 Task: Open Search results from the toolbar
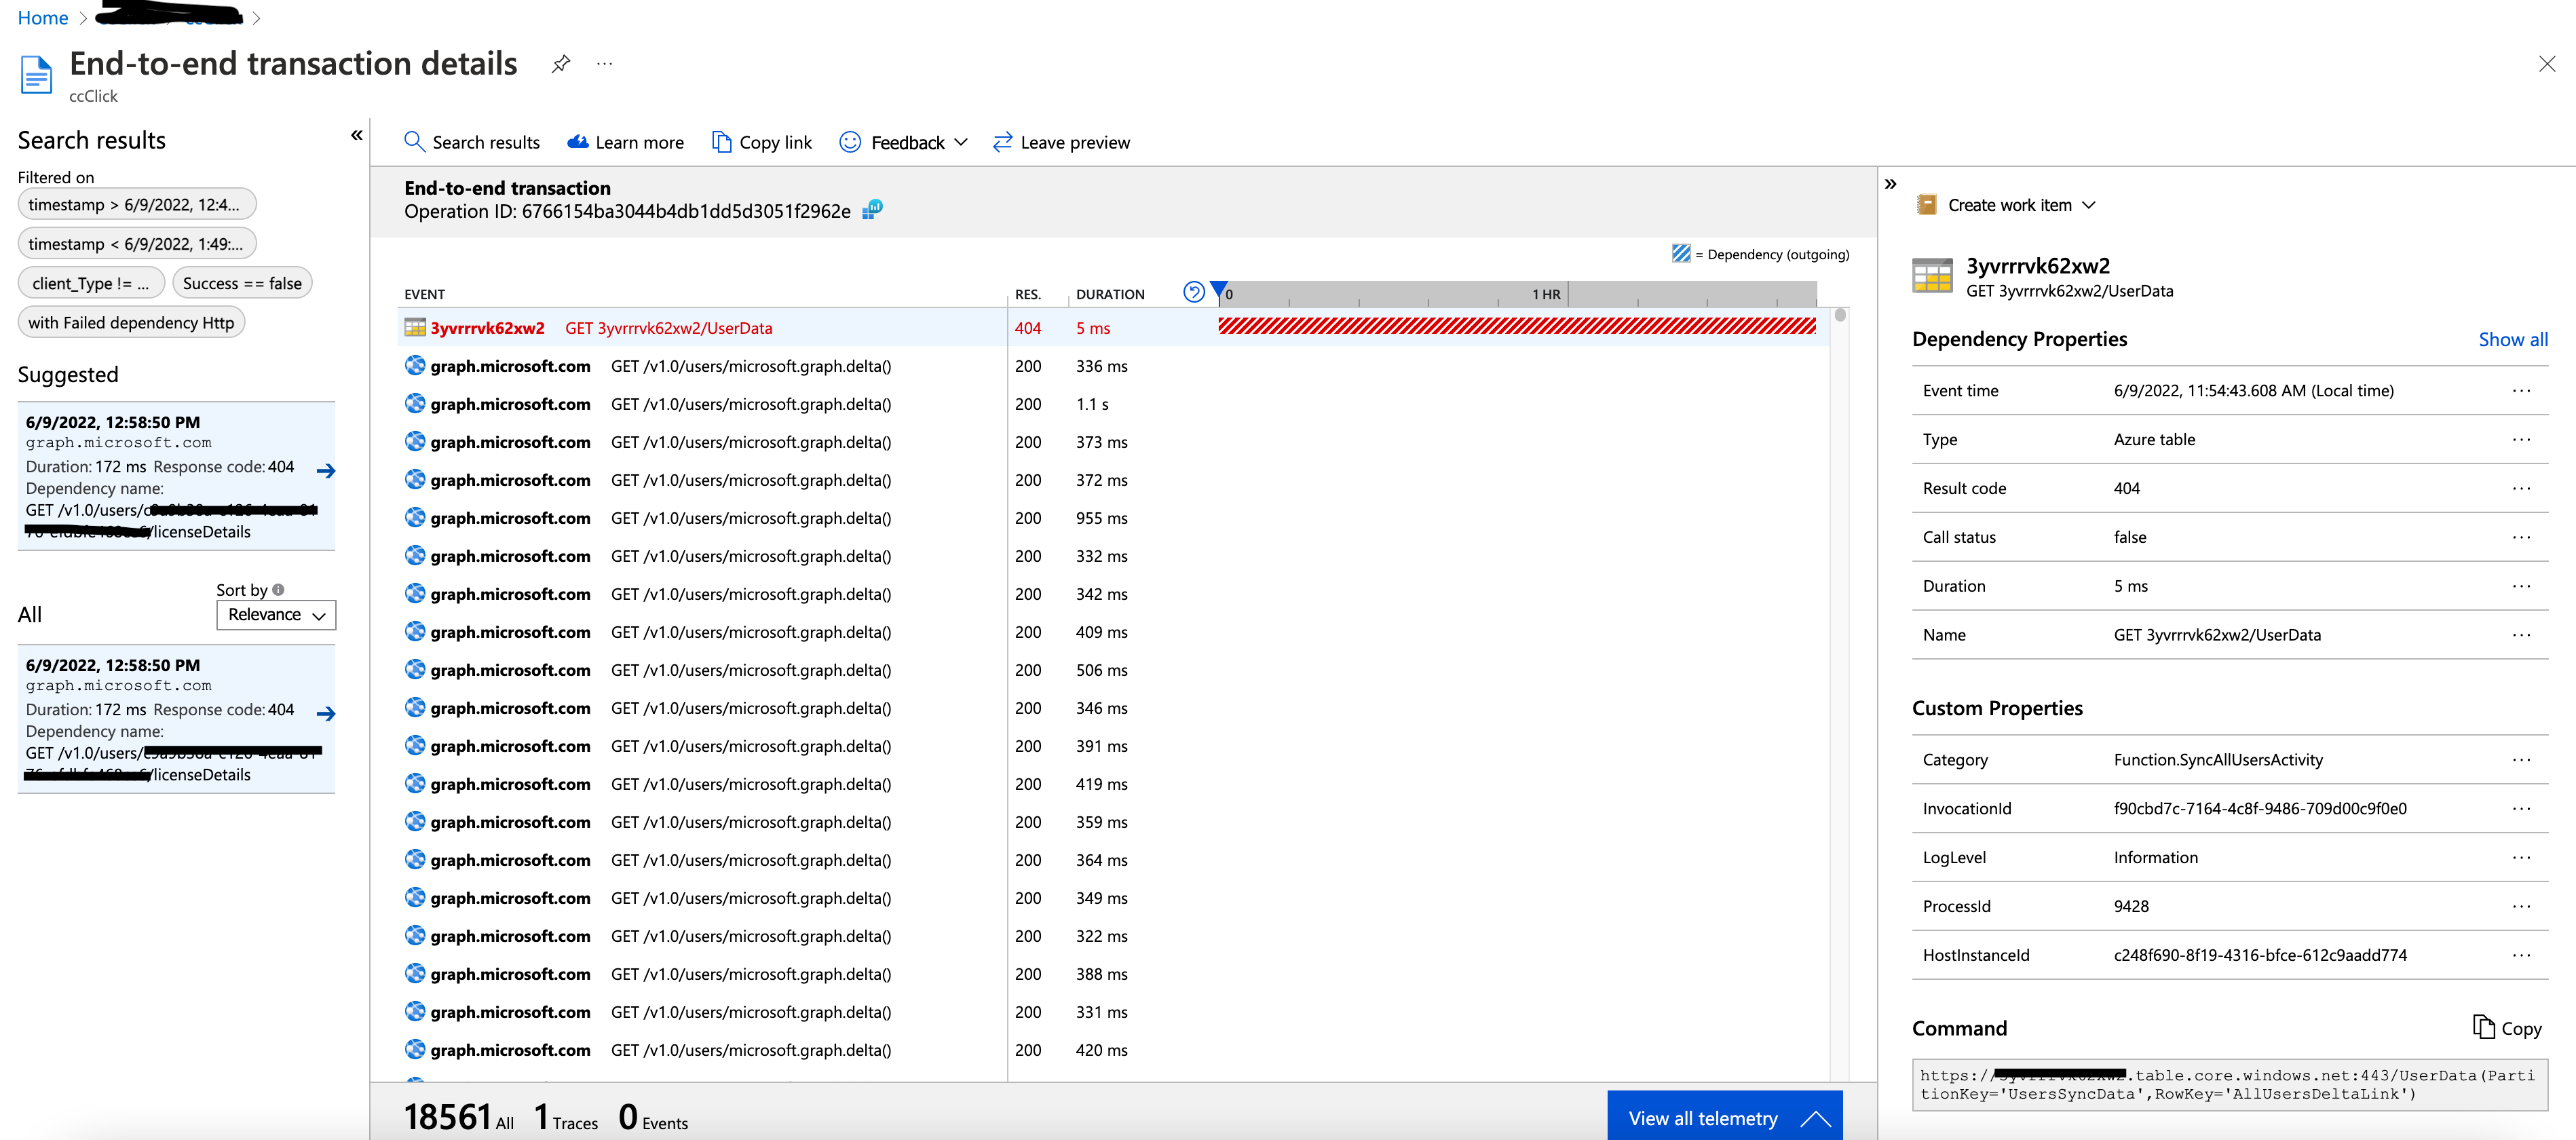471,142
